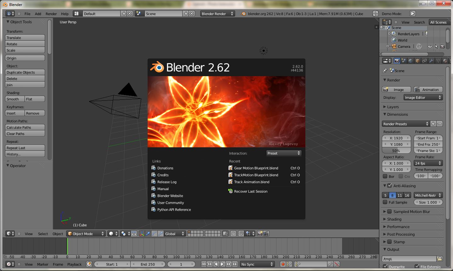This screenshot has height=271, width=453.
Task: Open the Manual link on splash screen
Action: 163,189
